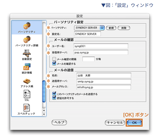This screenshot has height=140, width=159.
Task: Click the blue sidebar scrollbar thumb
Action: (44, 91)
